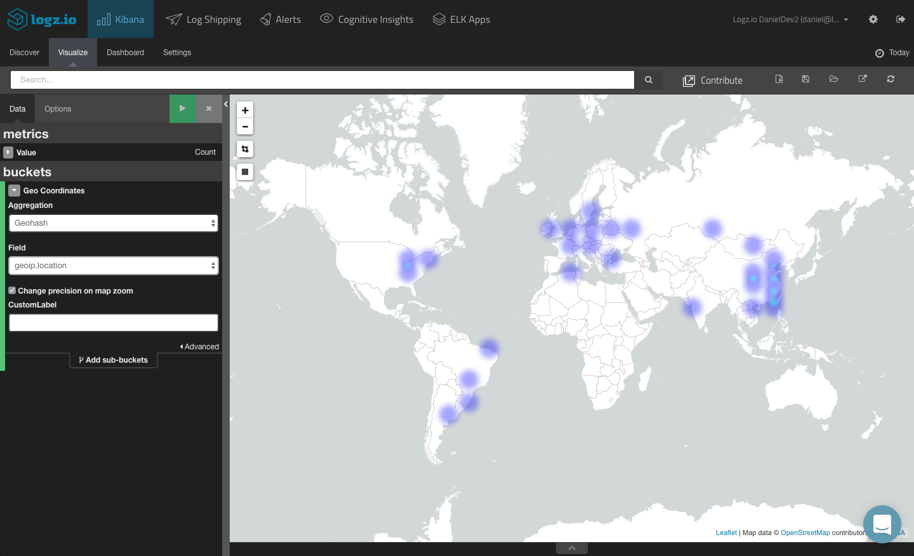Collapse the sidebar panel arrow
Screen dimensions: 914x556
(226, 104)
